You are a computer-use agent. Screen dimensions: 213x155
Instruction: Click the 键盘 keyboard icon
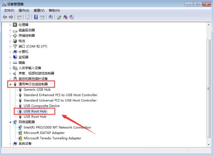click(x=15, y=63)
